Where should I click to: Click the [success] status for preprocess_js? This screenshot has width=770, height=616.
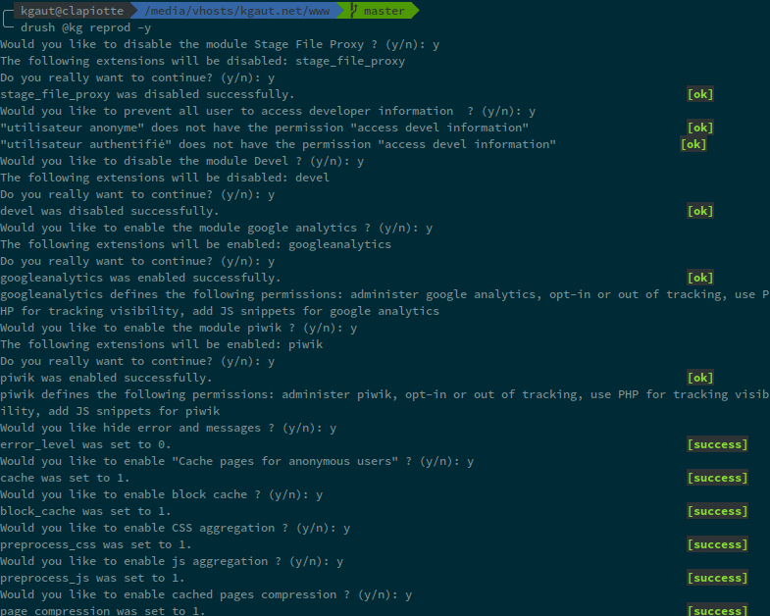point(717,579)
